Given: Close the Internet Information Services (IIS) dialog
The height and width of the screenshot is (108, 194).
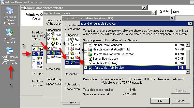Looking at the screenshot, I should (172, 18).
